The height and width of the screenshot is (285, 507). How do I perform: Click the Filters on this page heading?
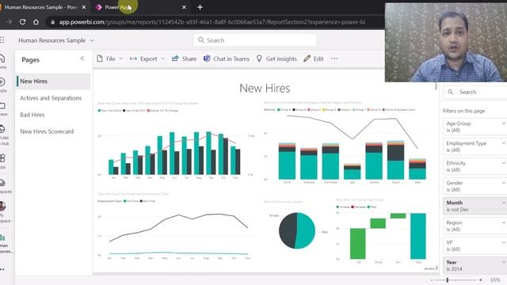[463, 111]
